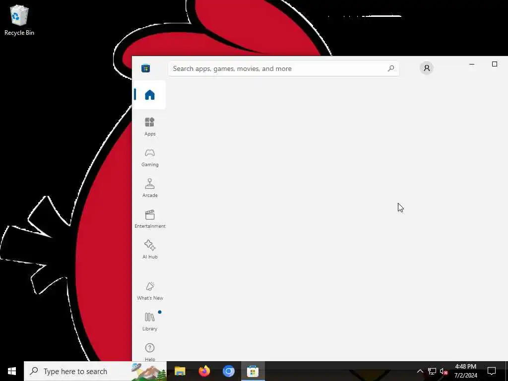Click the muted volume tray icon
The height and width of the screenshot is (381, 508).
(x=444, y=371)
